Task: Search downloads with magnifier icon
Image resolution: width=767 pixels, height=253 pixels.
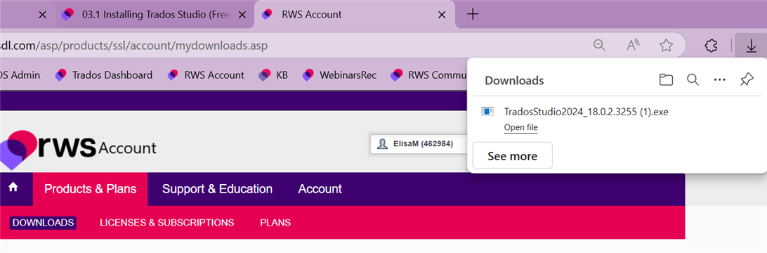Action: (693, 80)
